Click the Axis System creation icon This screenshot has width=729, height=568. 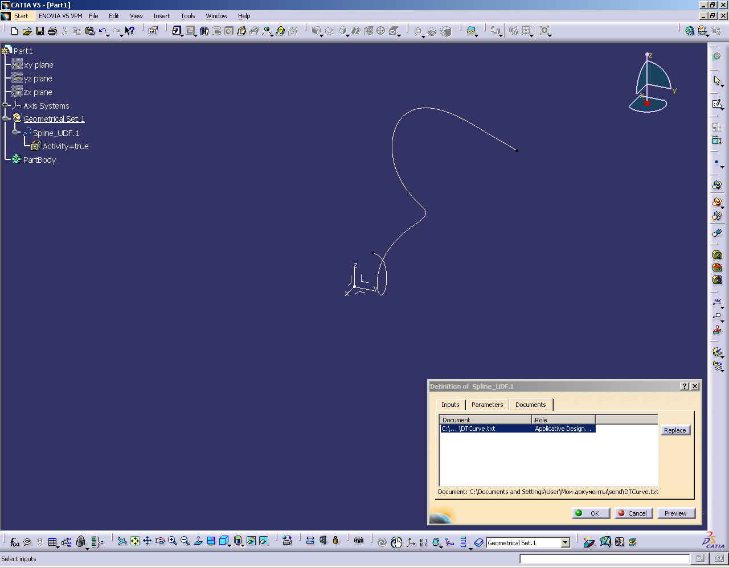[411, 543]
